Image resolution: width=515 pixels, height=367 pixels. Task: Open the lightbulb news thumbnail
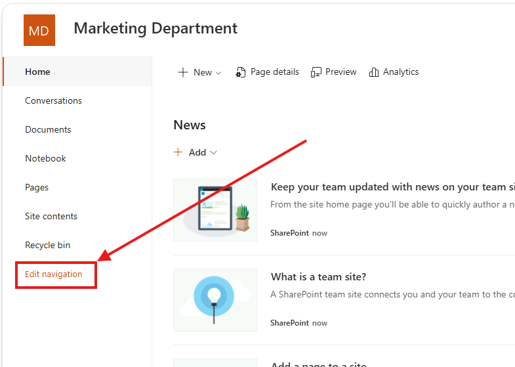215,300
